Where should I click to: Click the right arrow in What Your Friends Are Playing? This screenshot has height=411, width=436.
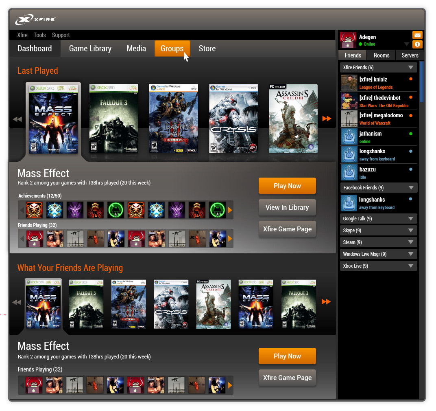click(x=326, y=302)
